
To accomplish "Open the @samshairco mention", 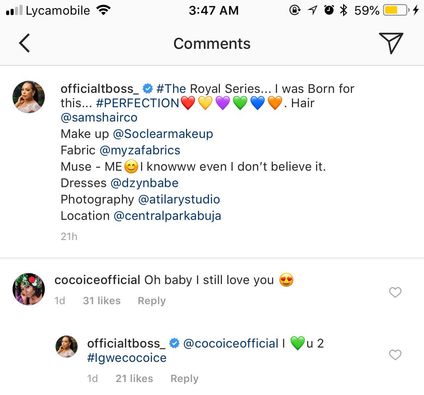I will [x=99, y=118].
